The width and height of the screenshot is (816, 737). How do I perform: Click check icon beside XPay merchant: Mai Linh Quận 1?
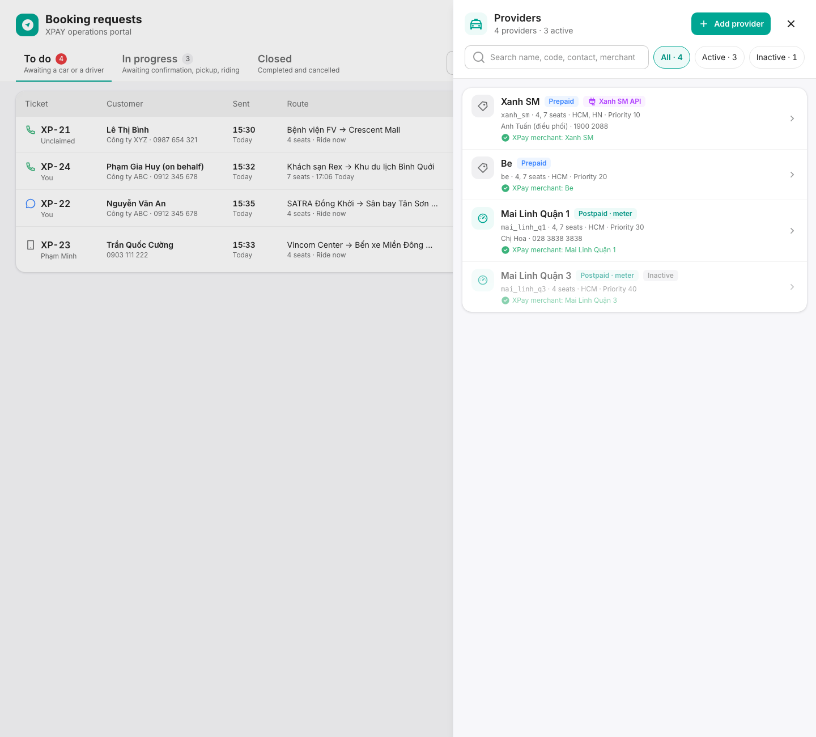[505, 250]
